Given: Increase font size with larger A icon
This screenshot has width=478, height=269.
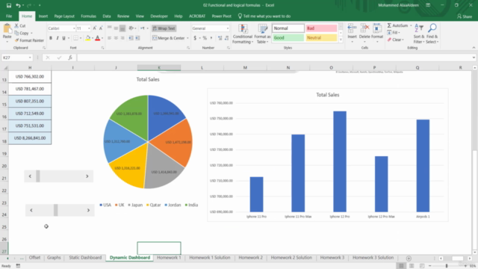Looking at the screenshot, I should [x=95, y=28].
